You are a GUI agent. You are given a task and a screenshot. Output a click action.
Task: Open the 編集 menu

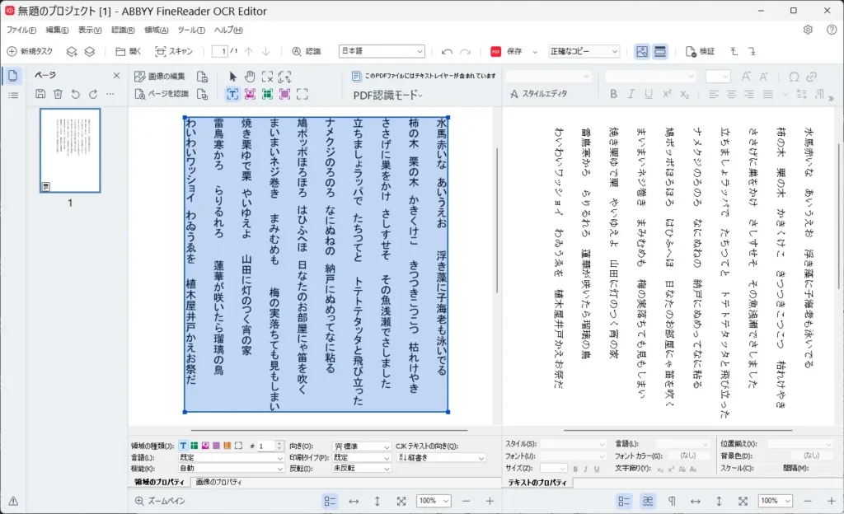pos(57,30)
